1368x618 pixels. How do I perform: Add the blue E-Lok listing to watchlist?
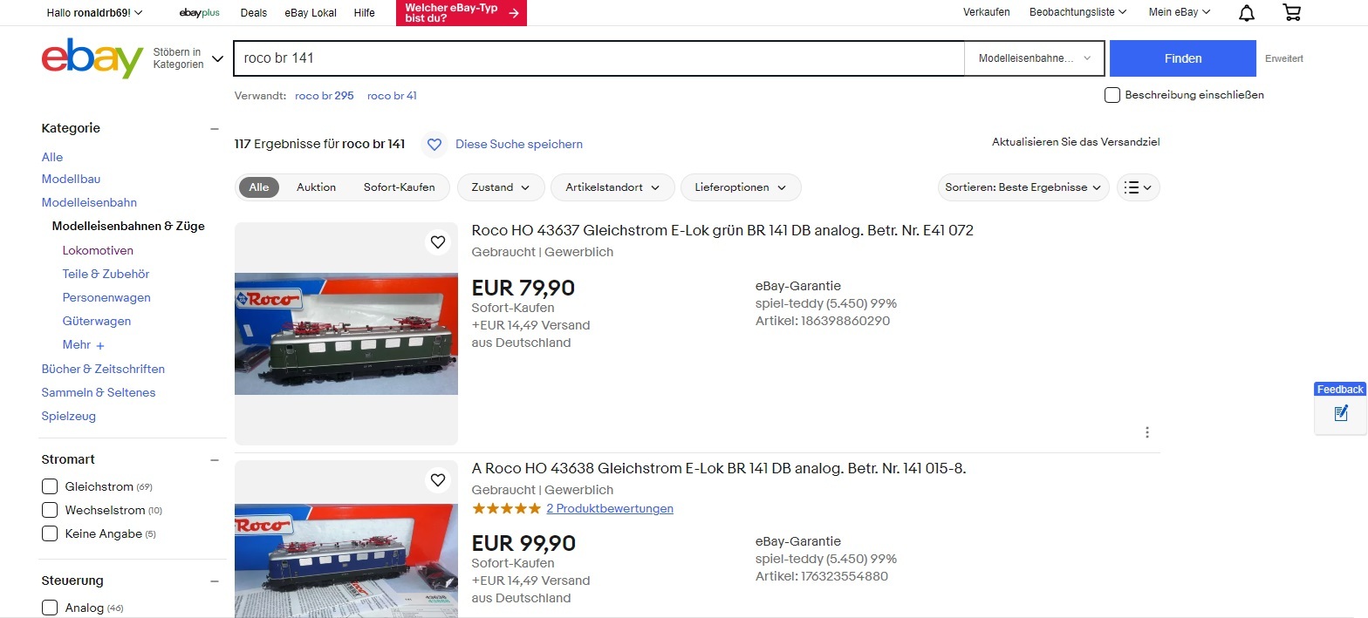pyautogui.click(x=438, y=480)
